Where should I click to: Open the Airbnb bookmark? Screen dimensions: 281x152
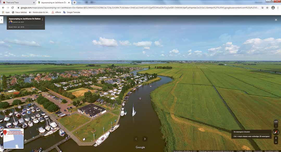pyautogui.click(x=56, y=12)
